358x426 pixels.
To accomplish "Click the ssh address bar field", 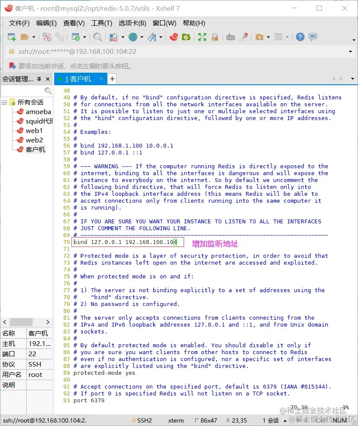I will tap(179, 52).
